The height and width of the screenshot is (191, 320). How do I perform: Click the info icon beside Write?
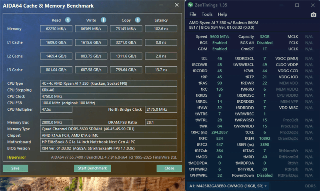point(103,20)
